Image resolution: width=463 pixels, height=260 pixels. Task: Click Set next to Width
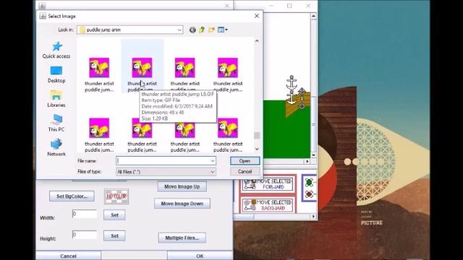[114, 215]
